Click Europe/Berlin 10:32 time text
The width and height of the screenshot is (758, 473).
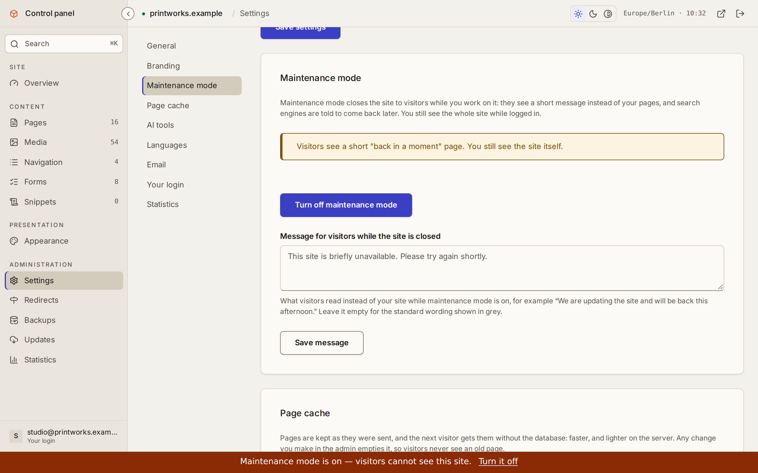(665, 14)
